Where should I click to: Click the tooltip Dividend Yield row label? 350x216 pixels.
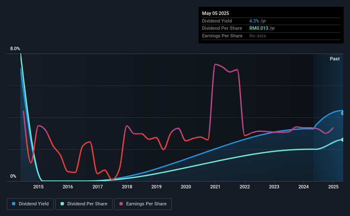217,21
